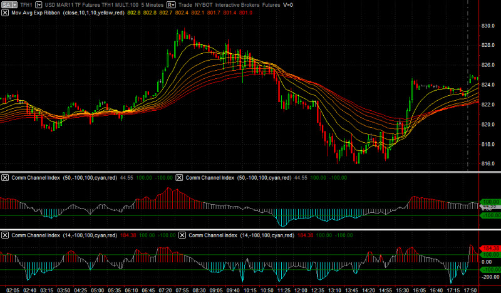This screenshot has width=501, height=293.
Task: Remove the first Comm Channel Index (50) study
Action: click(6, 178)
